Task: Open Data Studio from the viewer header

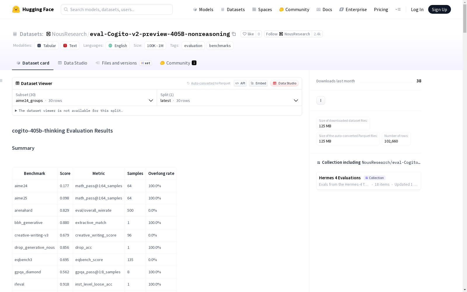Action: tap(285, 83)
